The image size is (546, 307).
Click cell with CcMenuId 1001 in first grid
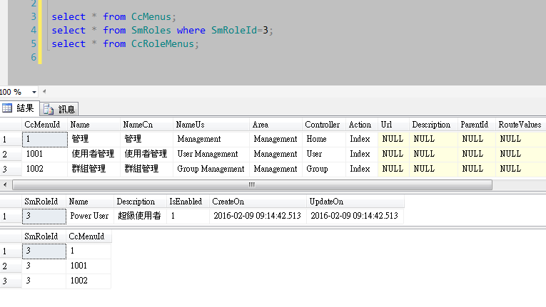point(44,154)
